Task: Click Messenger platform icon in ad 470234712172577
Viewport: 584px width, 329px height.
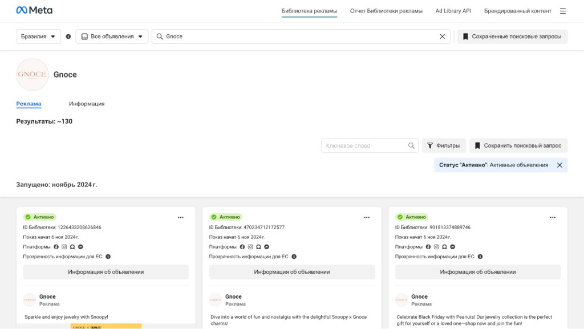Action: click(x=267, y=247)
